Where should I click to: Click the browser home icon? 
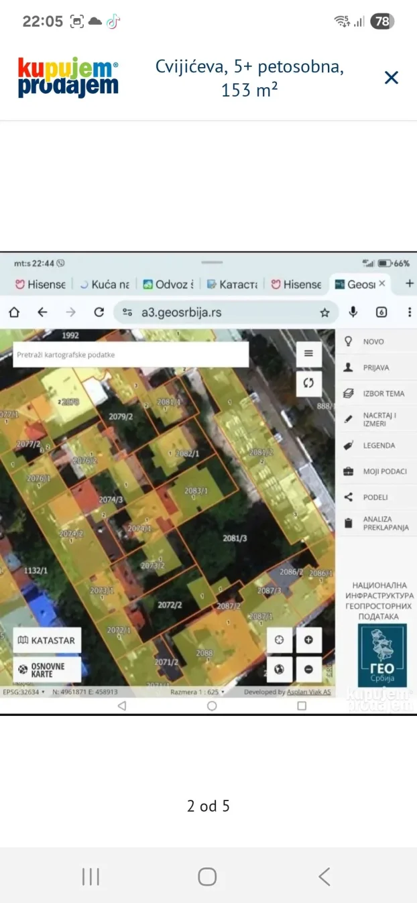click(x=14, y=312)
